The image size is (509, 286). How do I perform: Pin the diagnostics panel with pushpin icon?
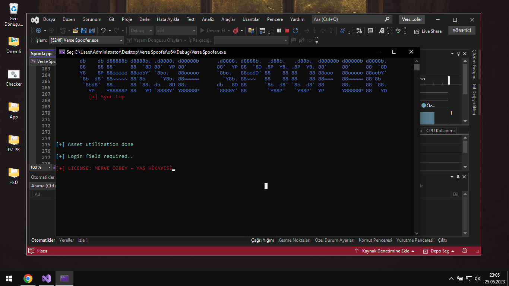(x=459, y=54)
